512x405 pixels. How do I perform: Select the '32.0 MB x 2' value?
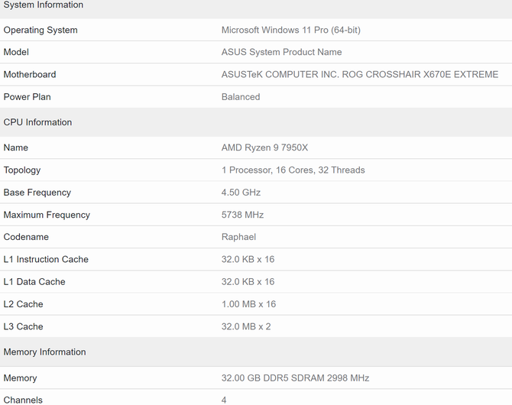point(246,326)
